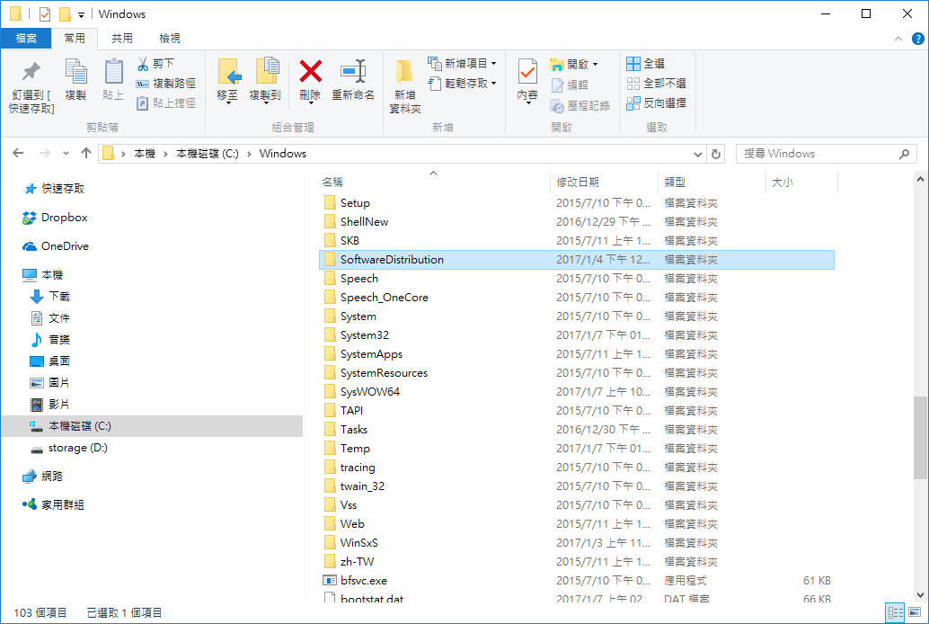Viewport: 929px width, 624px height.
Task: Click the Copy to (複製到) icon
Action: (267, 71)
